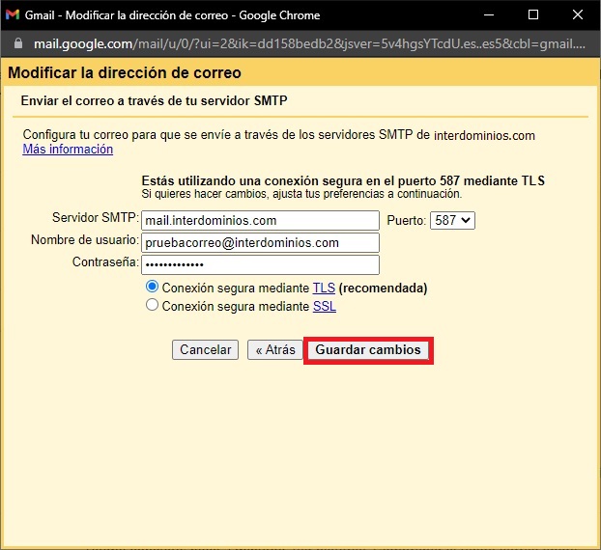Maximize the Chrome popup window
This screenshot has width=601, height=550.
533,14
